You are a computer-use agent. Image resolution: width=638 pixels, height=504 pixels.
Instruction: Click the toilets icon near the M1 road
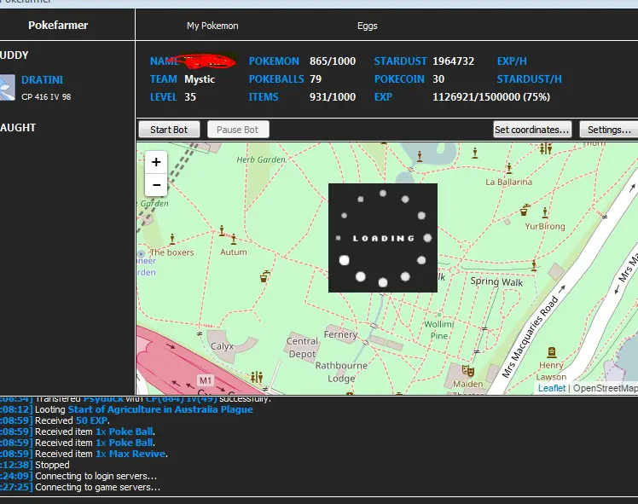257,378
